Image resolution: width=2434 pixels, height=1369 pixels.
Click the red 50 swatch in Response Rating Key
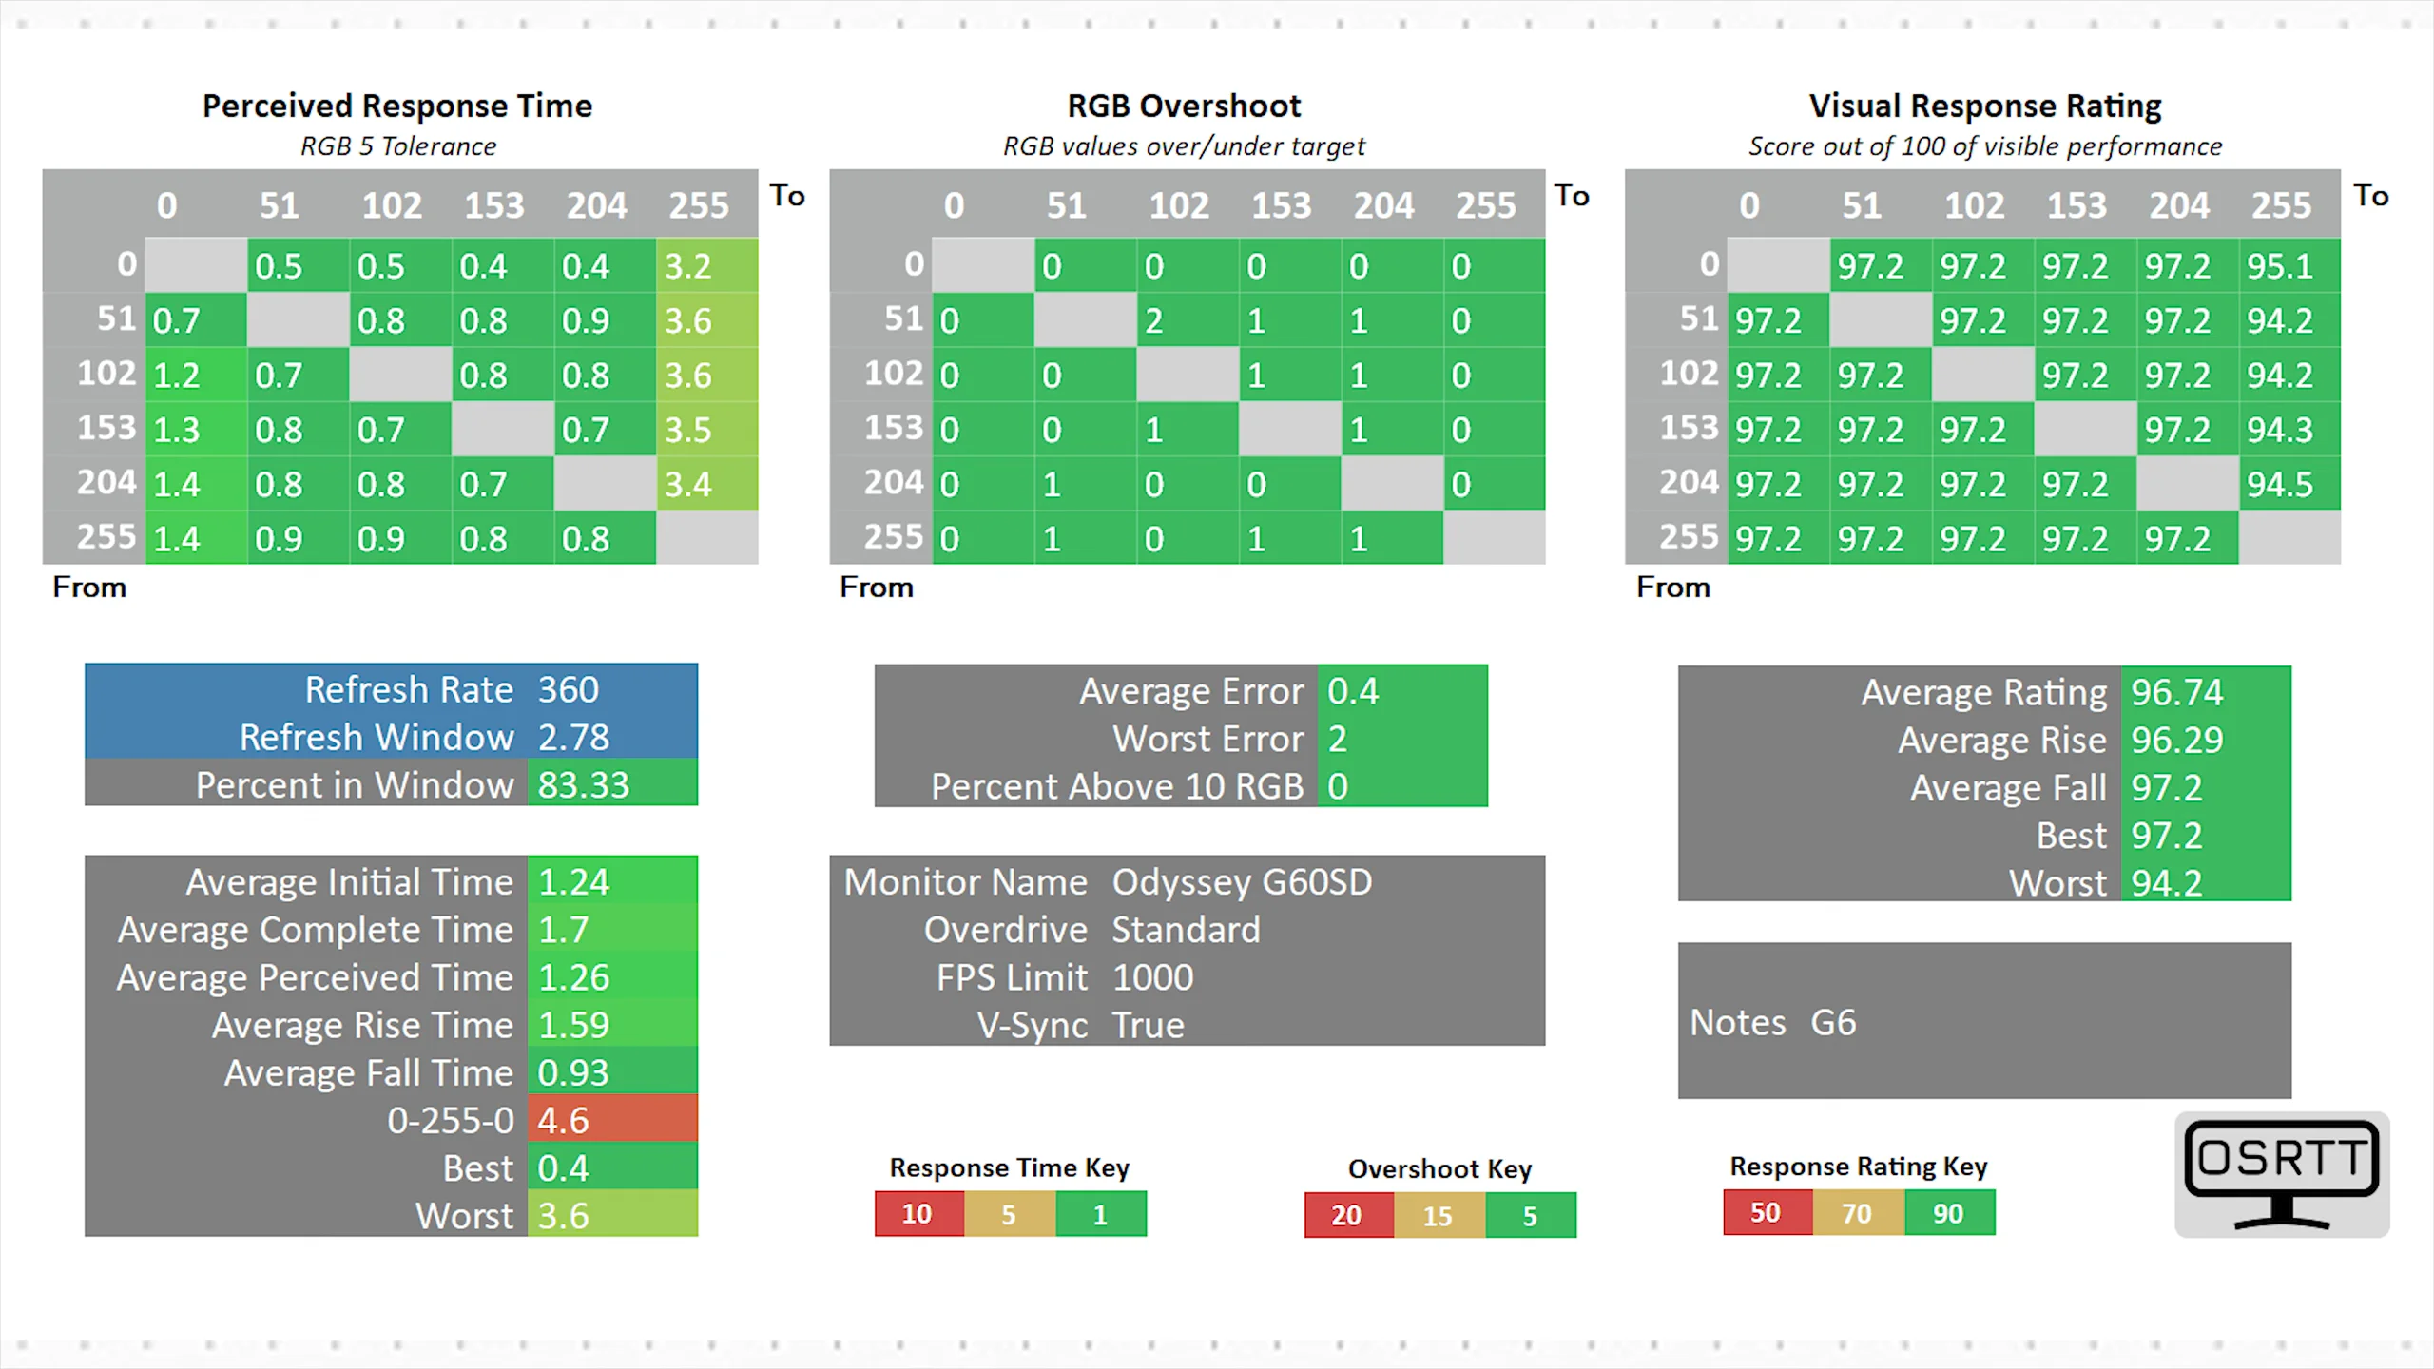coord(1766,1213)
